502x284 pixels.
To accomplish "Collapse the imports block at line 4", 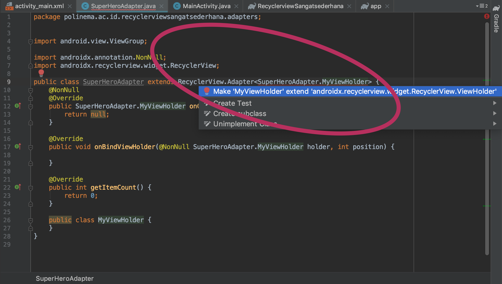I will tap(31, 41).
